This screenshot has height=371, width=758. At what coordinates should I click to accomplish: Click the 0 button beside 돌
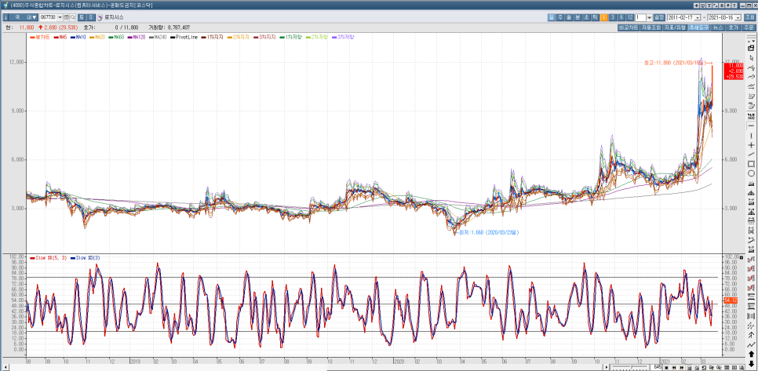91,17
